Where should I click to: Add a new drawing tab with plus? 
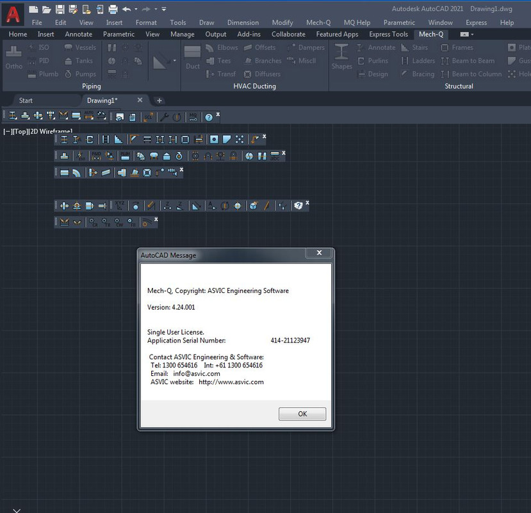coord(159,101)
